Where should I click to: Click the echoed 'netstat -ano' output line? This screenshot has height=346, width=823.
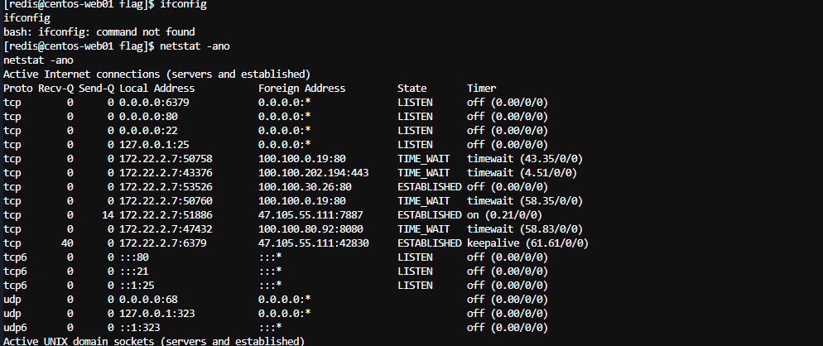(x=38, y=60)
